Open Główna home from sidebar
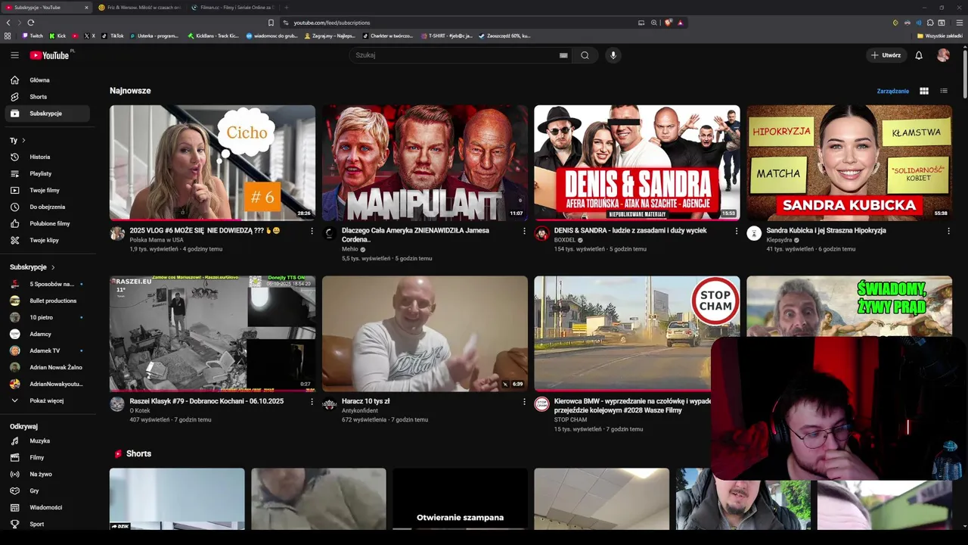968x545 pixels. [x=46, y=80]
